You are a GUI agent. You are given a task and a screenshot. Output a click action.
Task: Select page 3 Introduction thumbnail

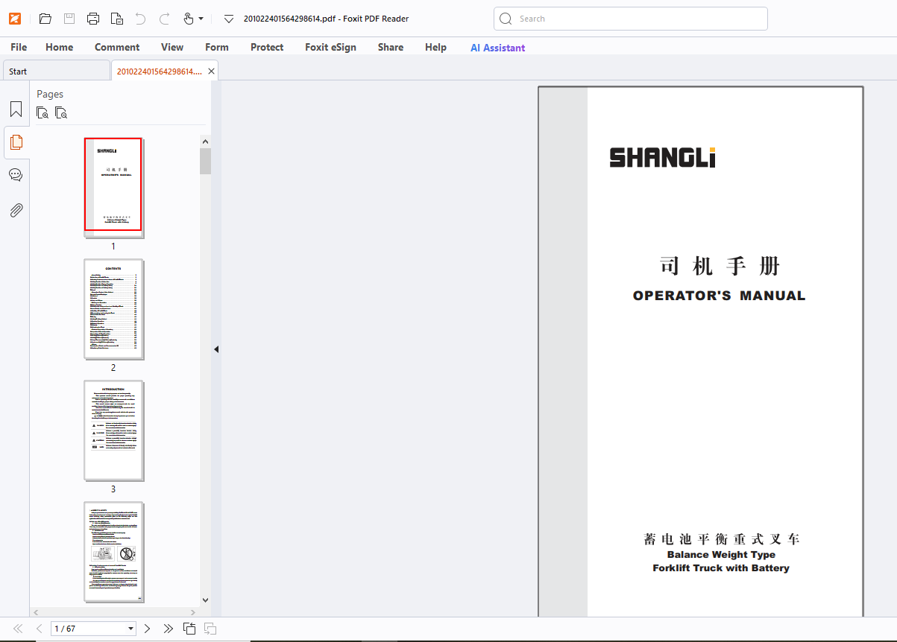113,430
